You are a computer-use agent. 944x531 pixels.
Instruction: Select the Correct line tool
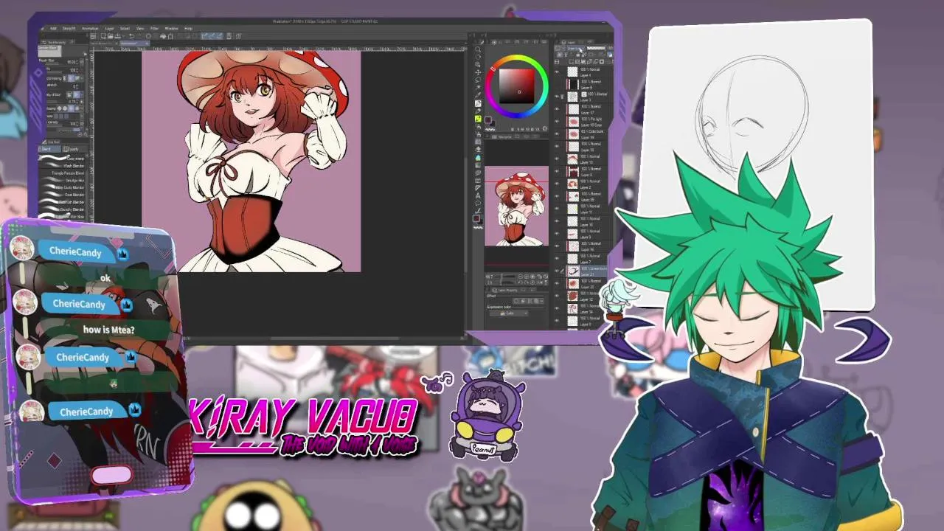click(x=478, y=210)
